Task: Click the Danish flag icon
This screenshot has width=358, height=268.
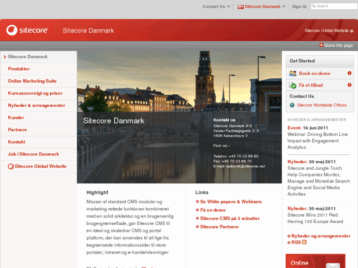Action: (240, 7)
